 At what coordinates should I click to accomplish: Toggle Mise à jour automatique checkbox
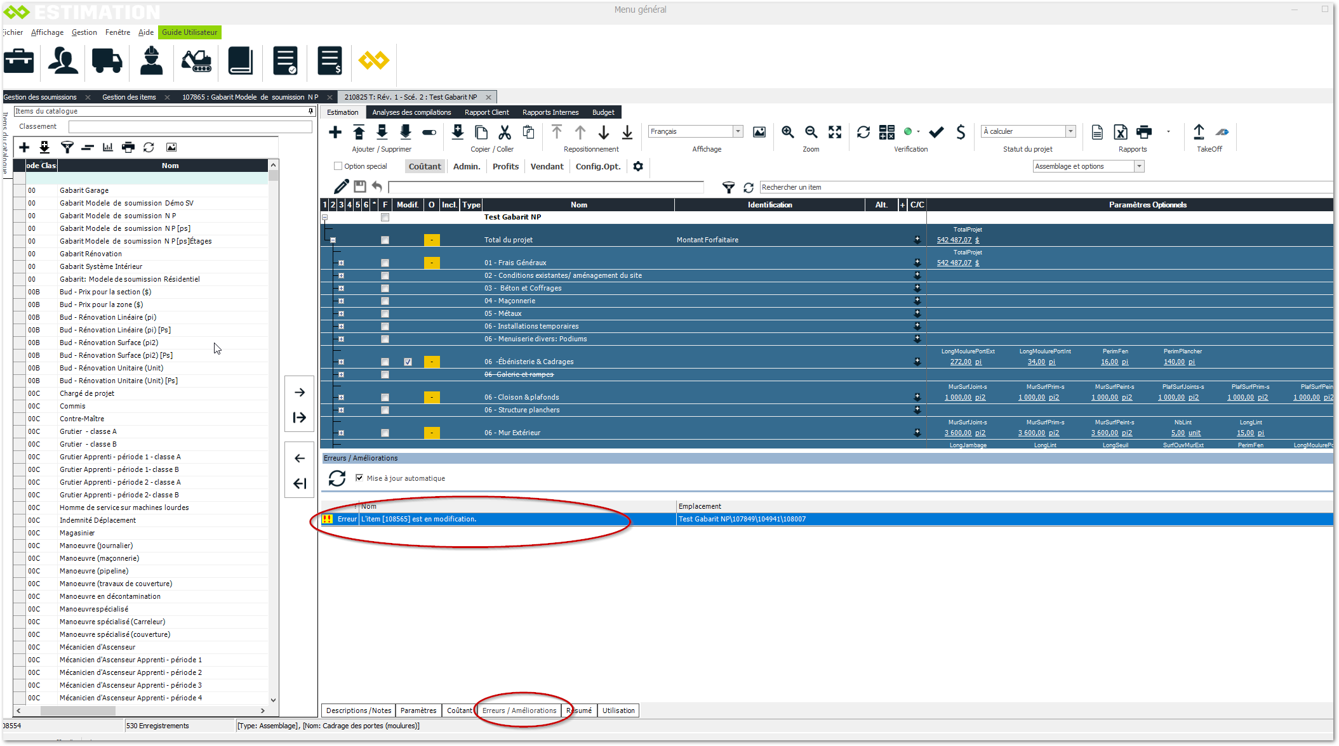pos(359,478)
